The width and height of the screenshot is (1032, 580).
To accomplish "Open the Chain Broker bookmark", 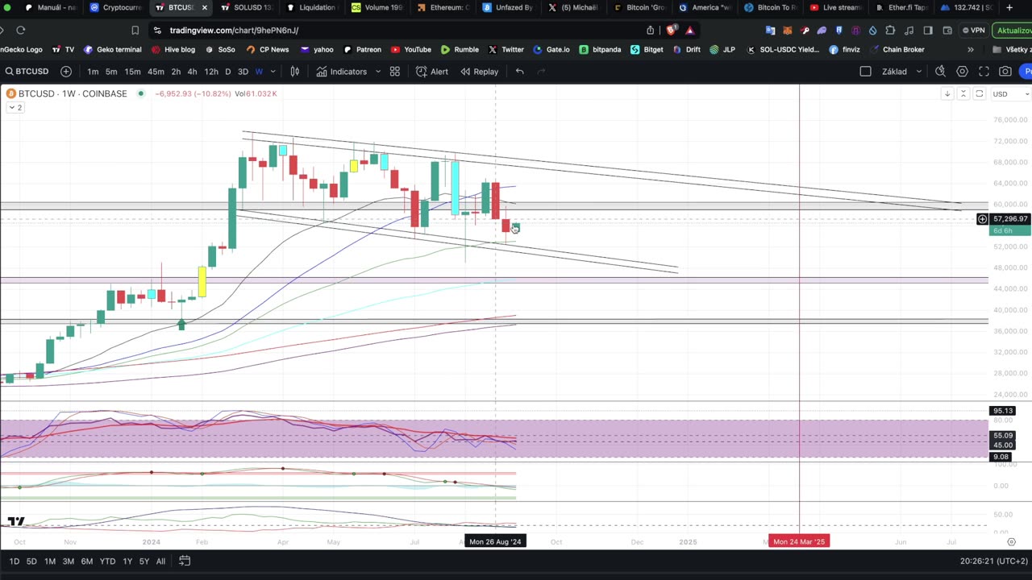I will 897,49.
